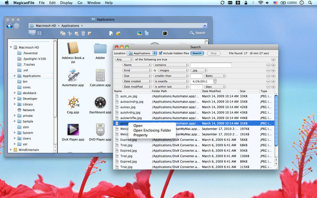Open the Location Applications dropdown
The image size is (317, 198).
pyautogui.click(x=142, y=53)
